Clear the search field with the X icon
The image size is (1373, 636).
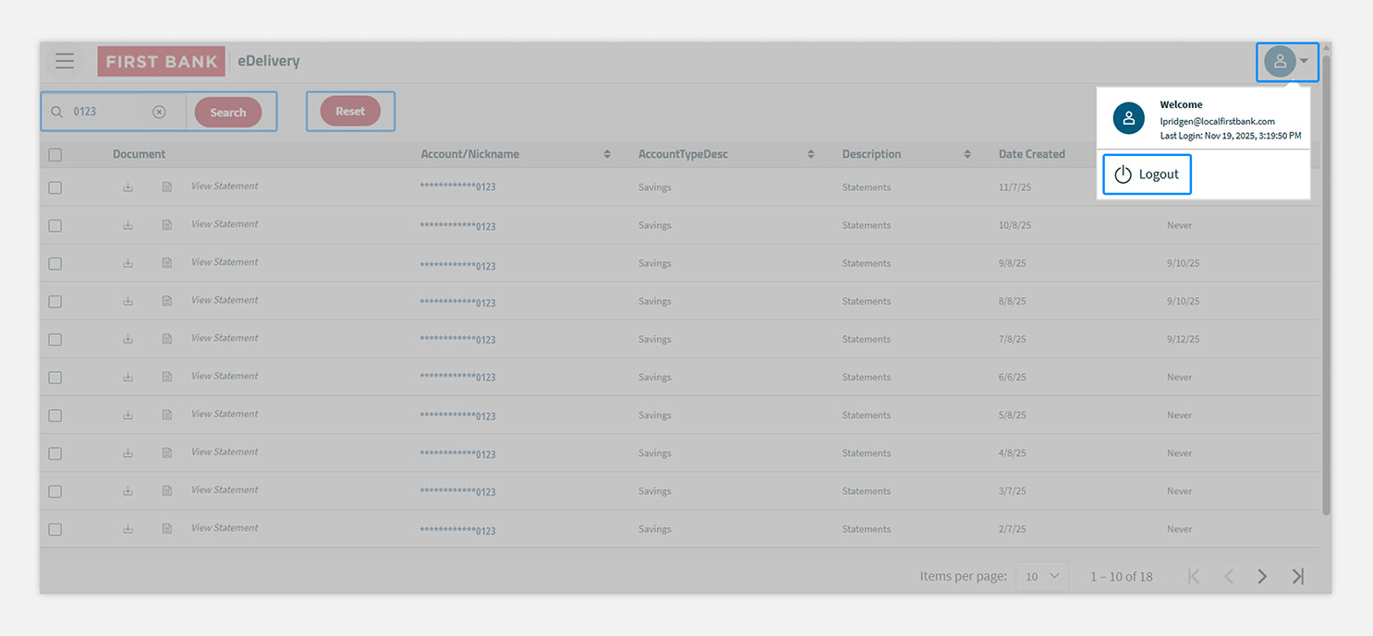(x=159, y=112)
